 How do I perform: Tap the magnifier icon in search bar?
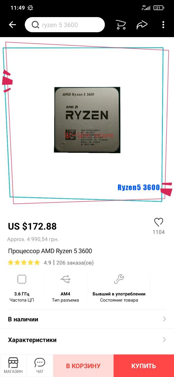point(35,25)
